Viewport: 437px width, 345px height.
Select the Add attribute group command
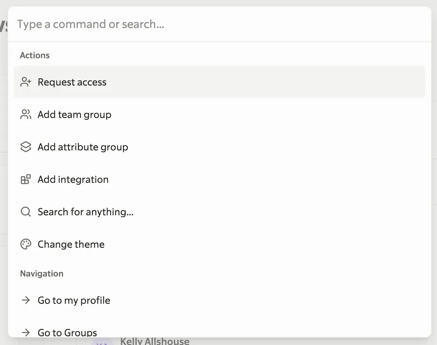[x=83, y=147]
